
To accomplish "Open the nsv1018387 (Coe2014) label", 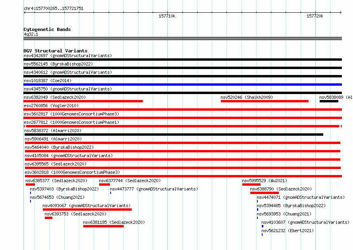I will (x=48, y=81).
